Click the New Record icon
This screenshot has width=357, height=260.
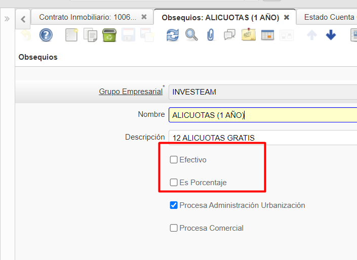[72, 35]
